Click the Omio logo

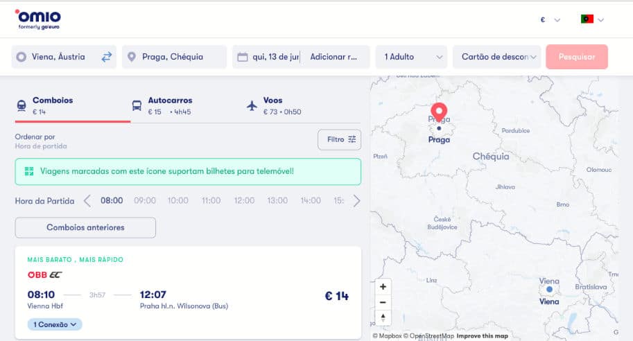pyautogui.click(x=38, y=19)
